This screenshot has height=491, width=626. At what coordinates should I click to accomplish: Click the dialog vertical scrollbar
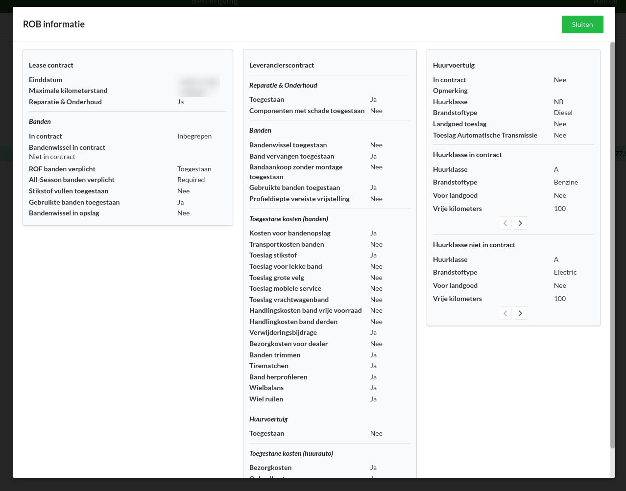tap(612, 245)
